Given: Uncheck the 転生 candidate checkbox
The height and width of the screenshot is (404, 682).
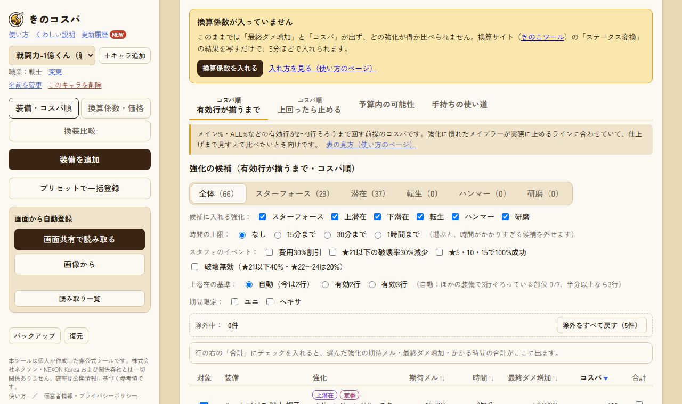Looking at the screenshot, I should coord(420,217).
